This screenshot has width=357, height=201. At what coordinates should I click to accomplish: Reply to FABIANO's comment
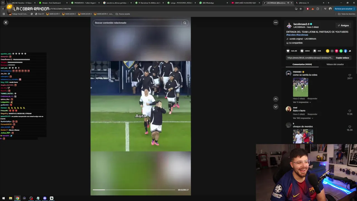point(312,99)
